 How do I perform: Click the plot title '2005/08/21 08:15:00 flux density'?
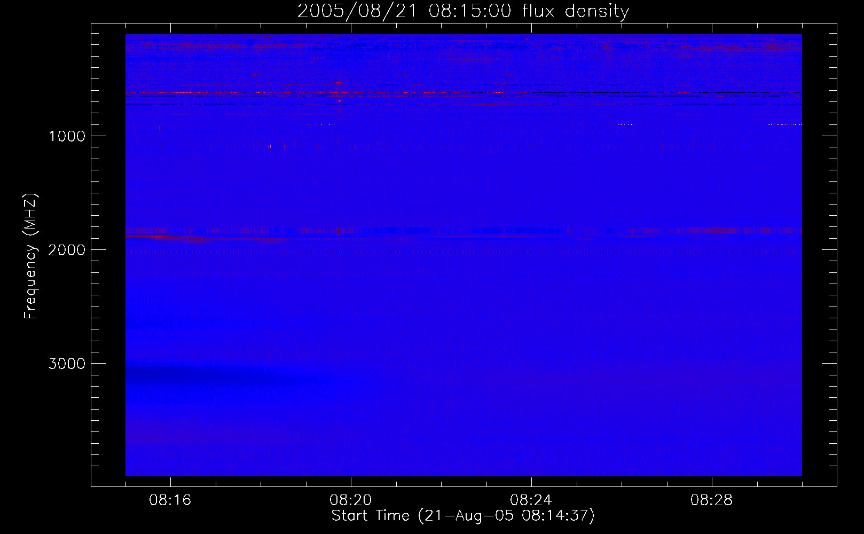[x=463, y=11]
